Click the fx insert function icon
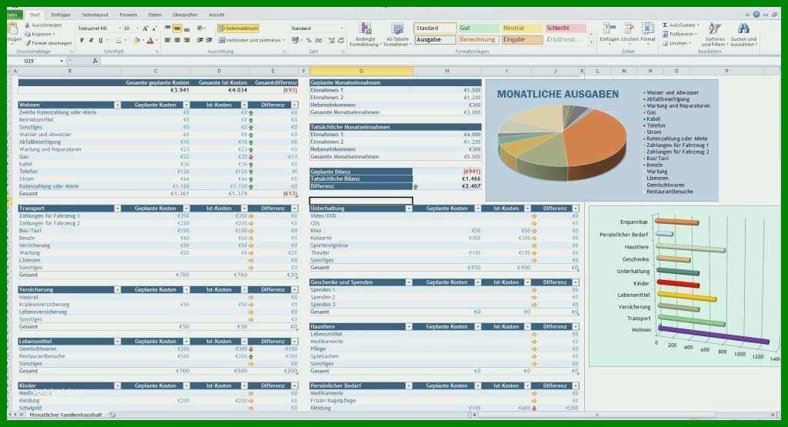This screenshot has height=427, width=788. pyautogui.click(x=95, y=61)
